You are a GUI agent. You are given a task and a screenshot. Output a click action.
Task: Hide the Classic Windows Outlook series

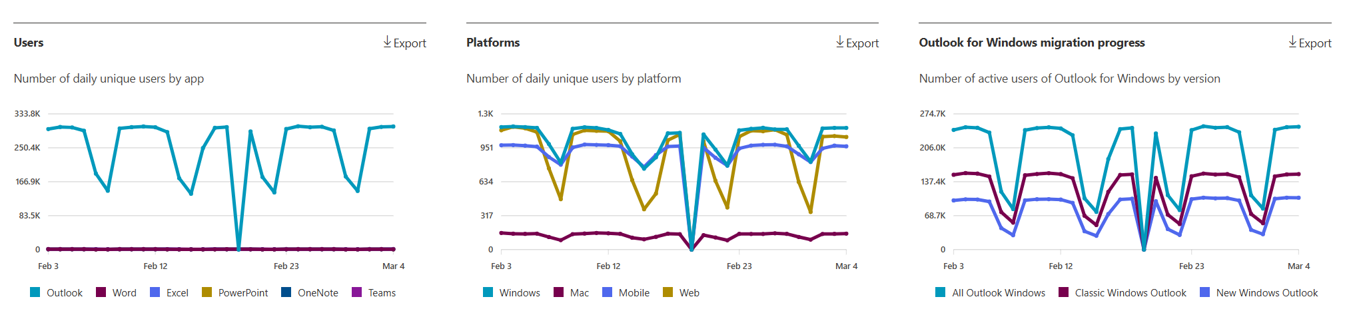[1123, 292]
